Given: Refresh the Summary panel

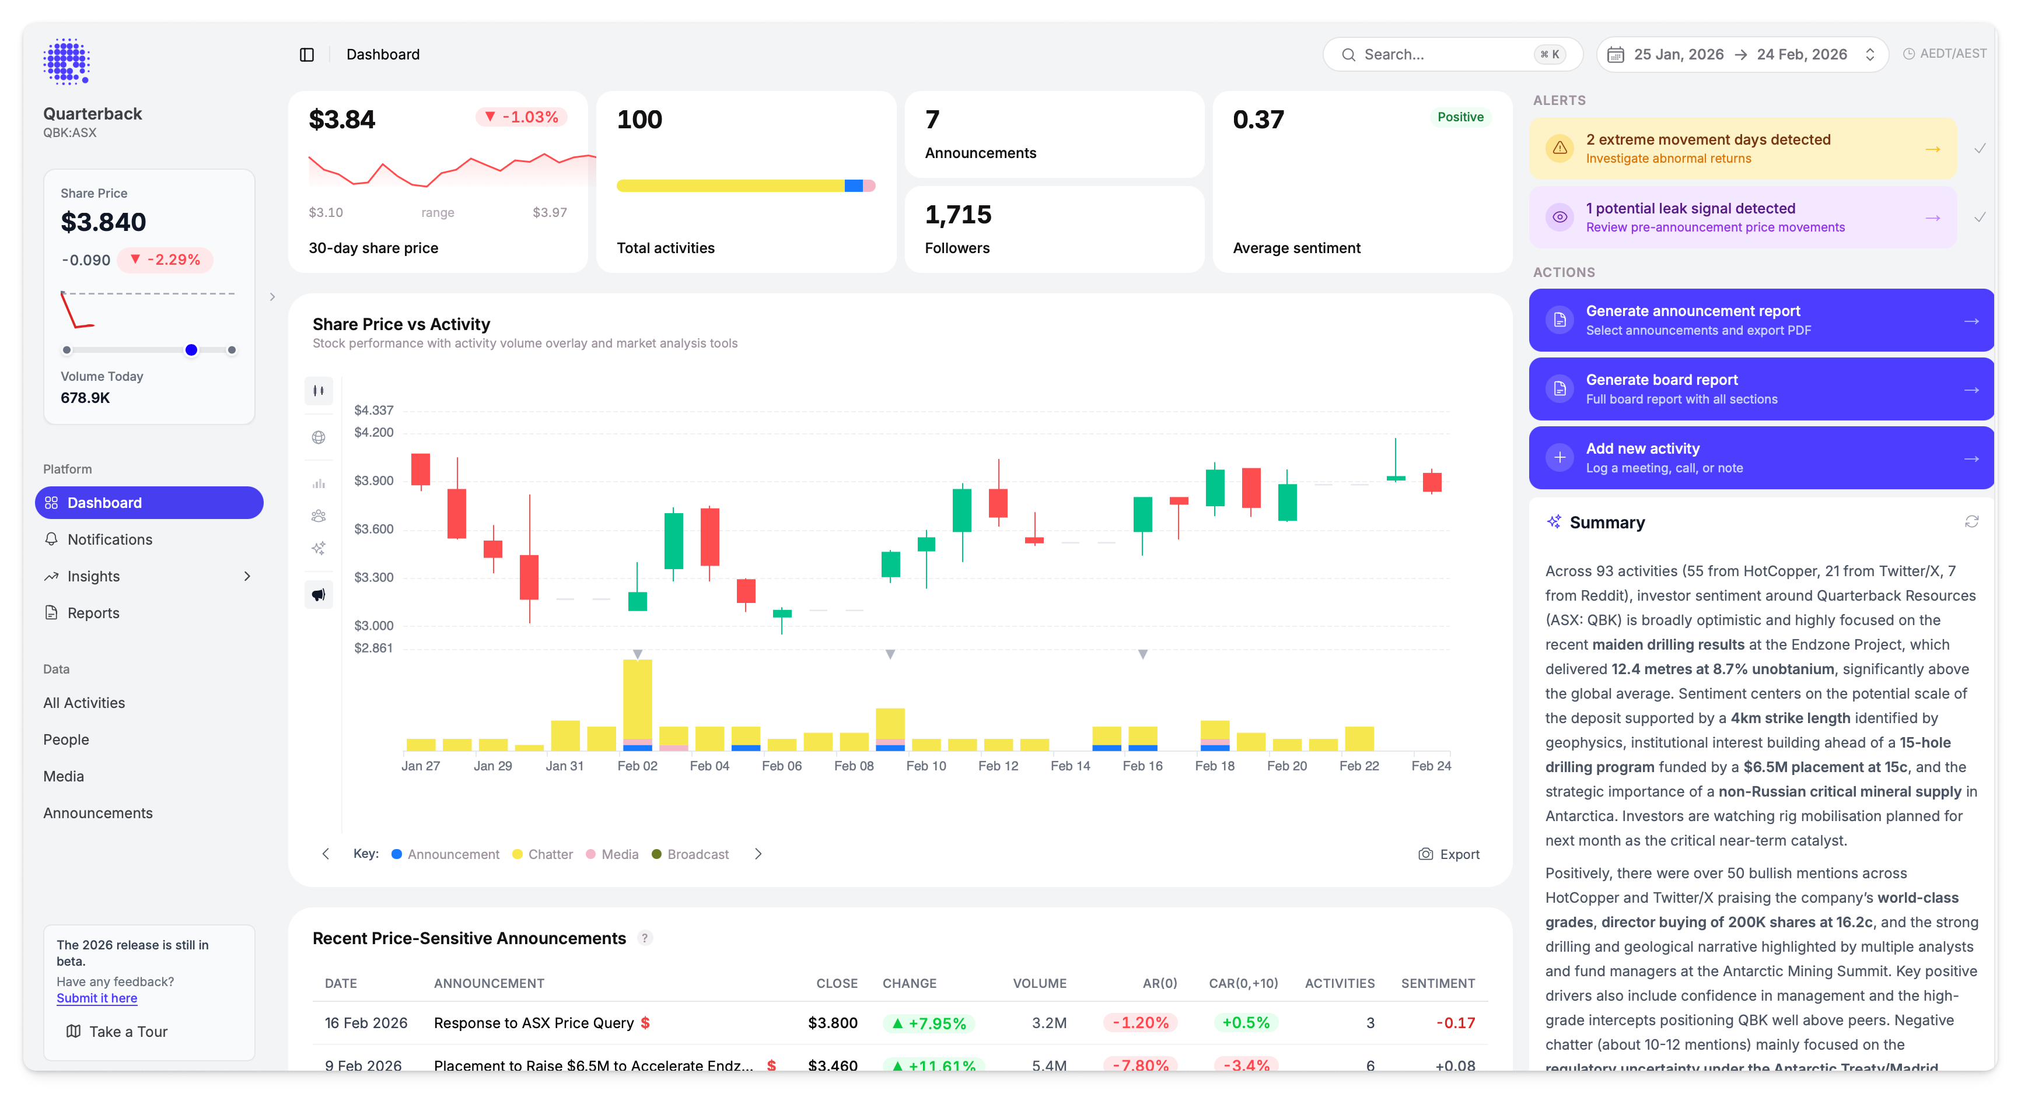Looking at the screenshot, I should [1971, 521].
